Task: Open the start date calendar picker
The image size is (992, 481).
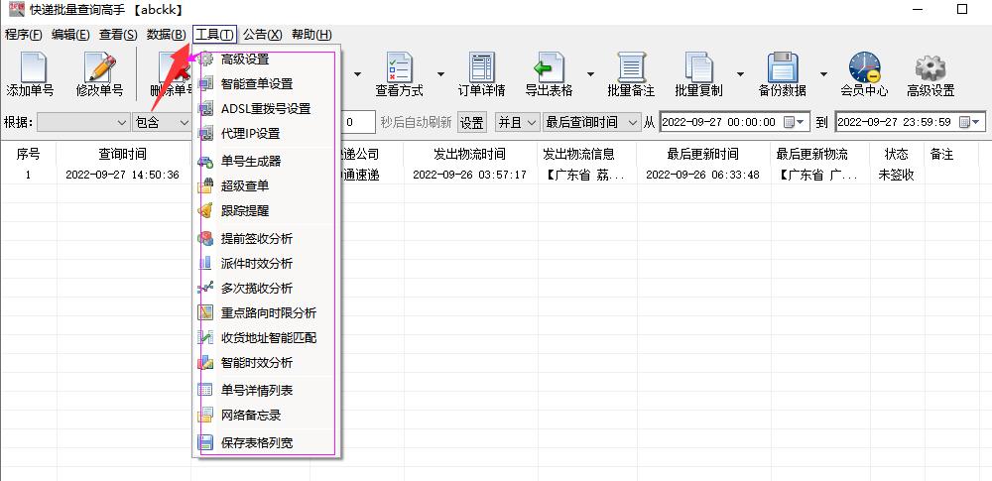Action: (795, 122)
